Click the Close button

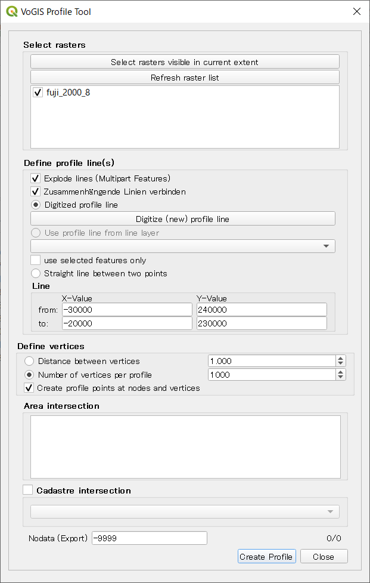click(x=324, y=557)
